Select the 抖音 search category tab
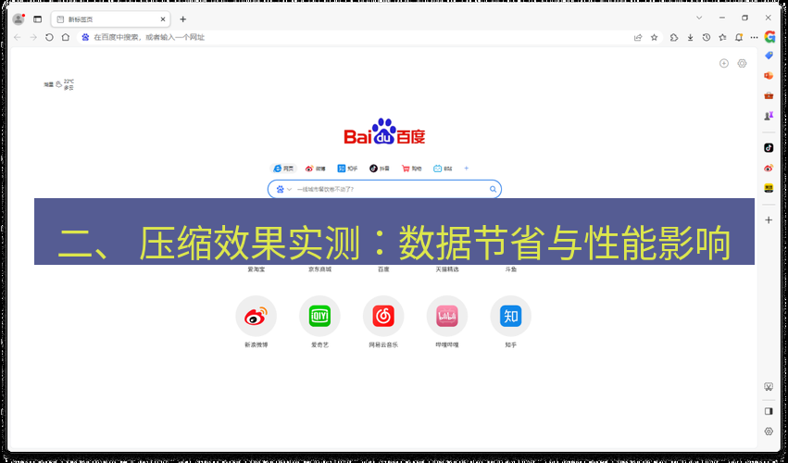Image resolution: width=788 pixels, height=463 pixels. point(380,169)
